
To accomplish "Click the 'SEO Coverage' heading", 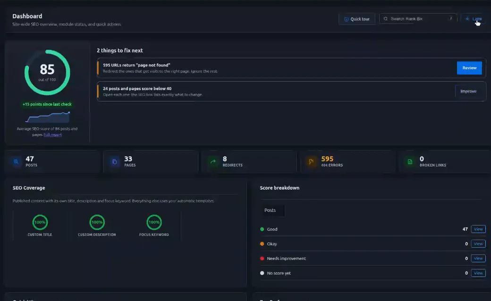I will click(29, 188).
